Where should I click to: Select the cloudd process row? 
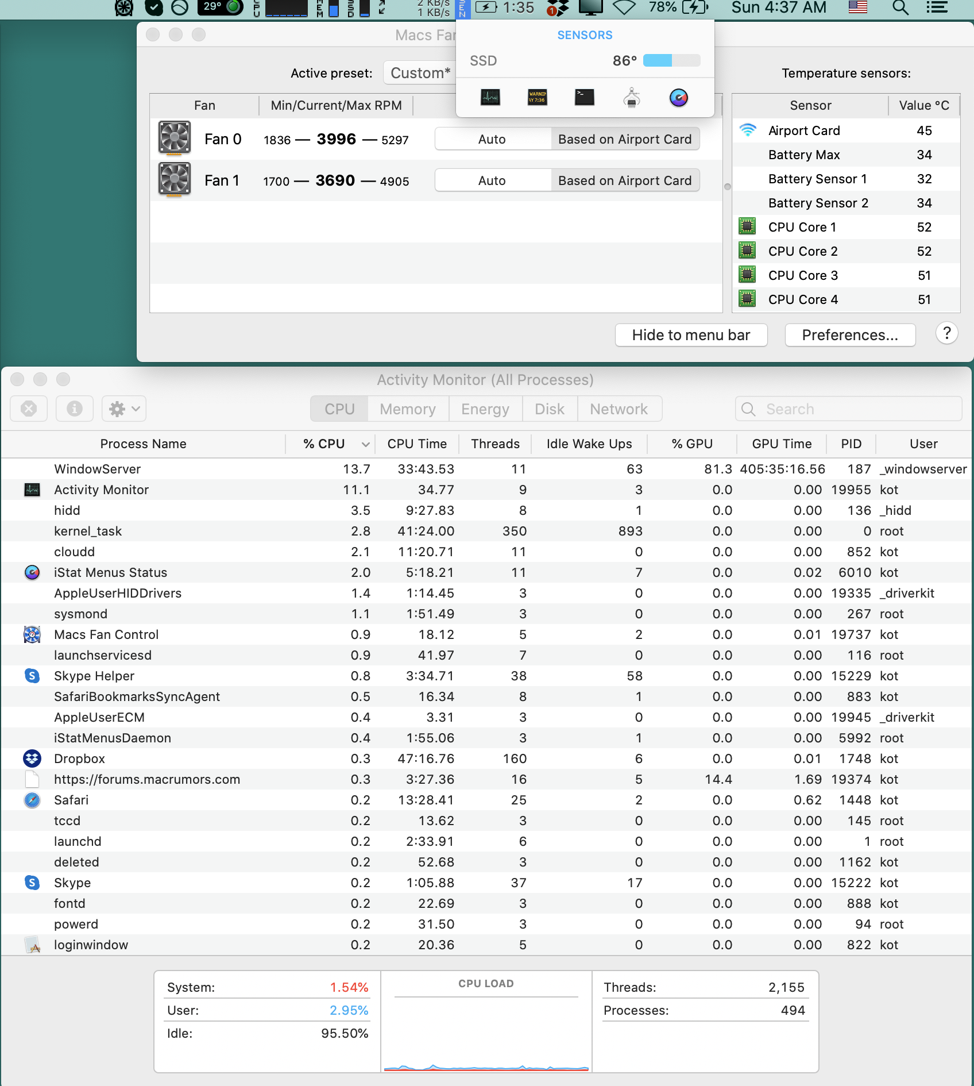486,552
